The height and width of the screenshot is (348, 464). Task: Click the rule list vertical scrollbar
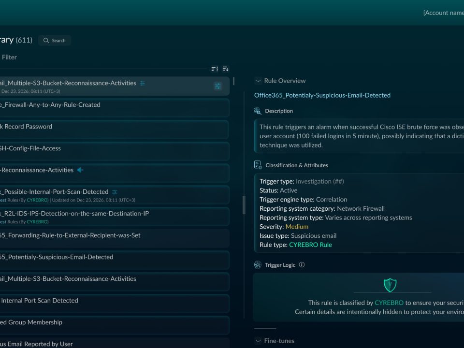point(234,81)
